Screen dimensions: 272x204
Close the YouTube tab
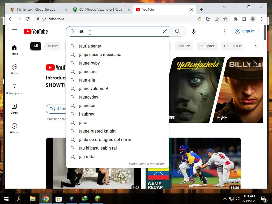[191, 10]
